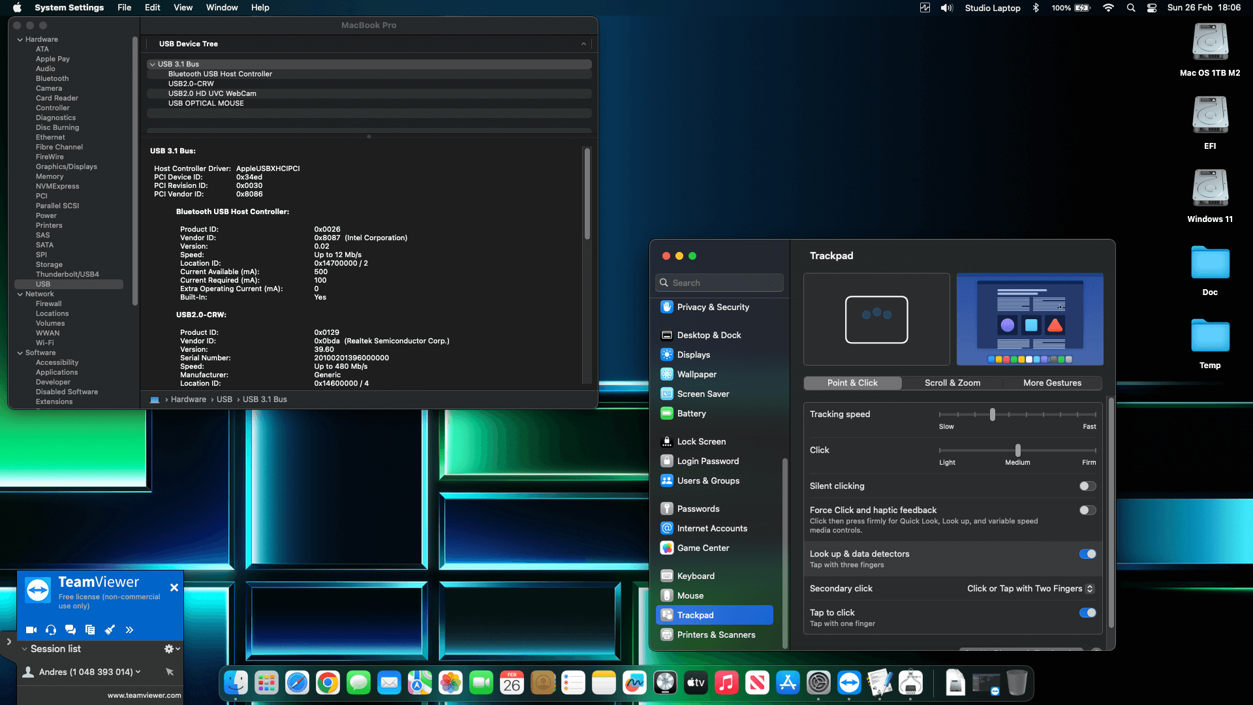Disable Look up & data detectors

click(x=1087, y=554)
